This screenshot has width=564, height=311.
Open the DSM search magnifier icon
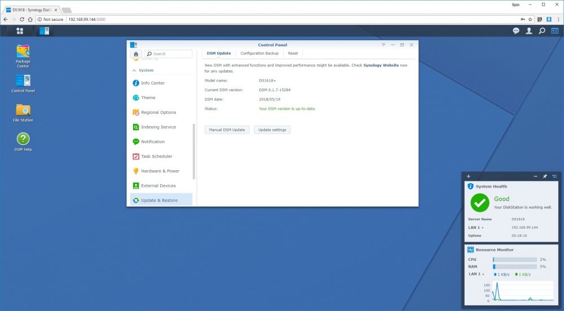[x=541, y=31]
